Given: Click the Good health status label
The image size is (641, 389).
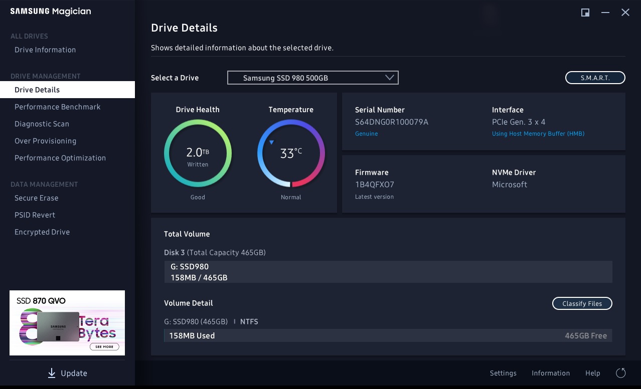Looking at the screenshot, I should coord(198,197).
